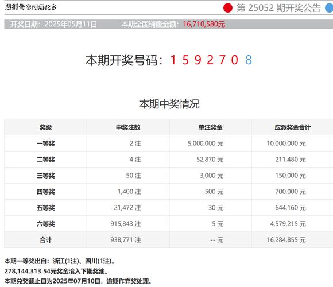Viewport: 333px width, 287px height.
Task: Click fifth prize count 21,472 注
Action: pos(127,208)
